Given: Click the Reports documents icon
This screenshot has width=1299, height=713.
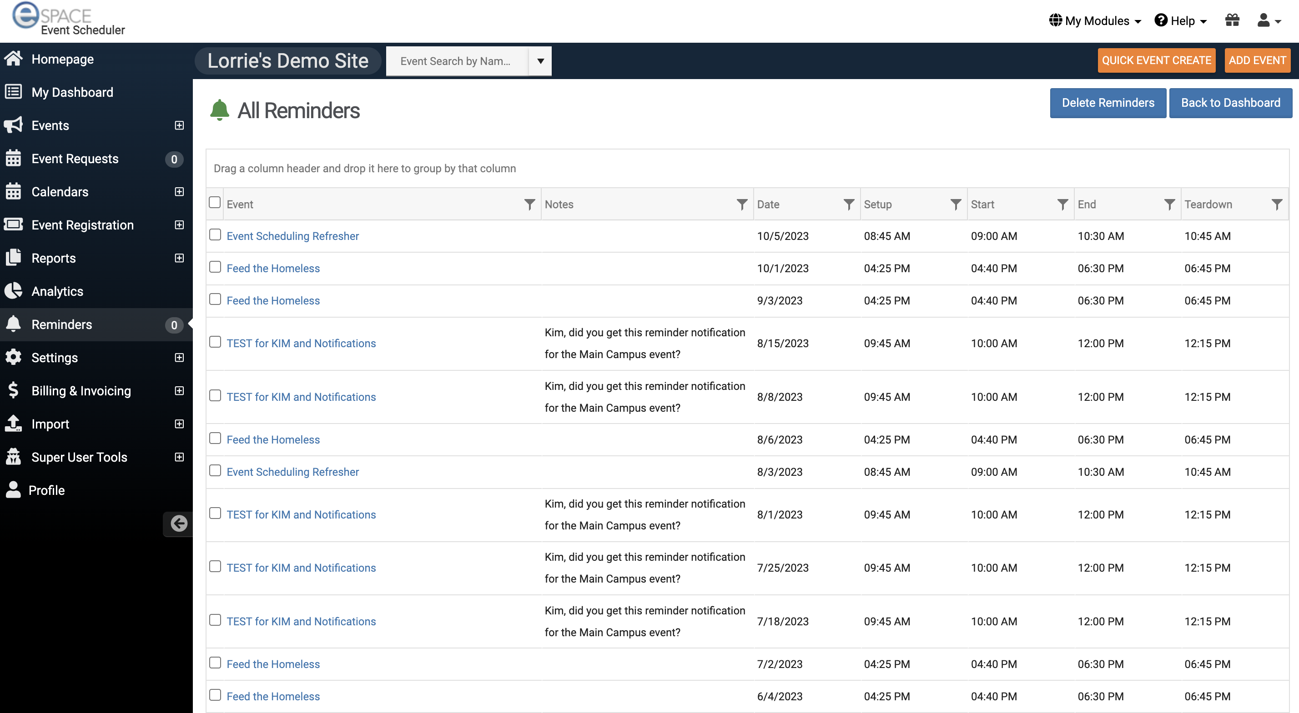Looking at the screenshot, I should point(14,258).
